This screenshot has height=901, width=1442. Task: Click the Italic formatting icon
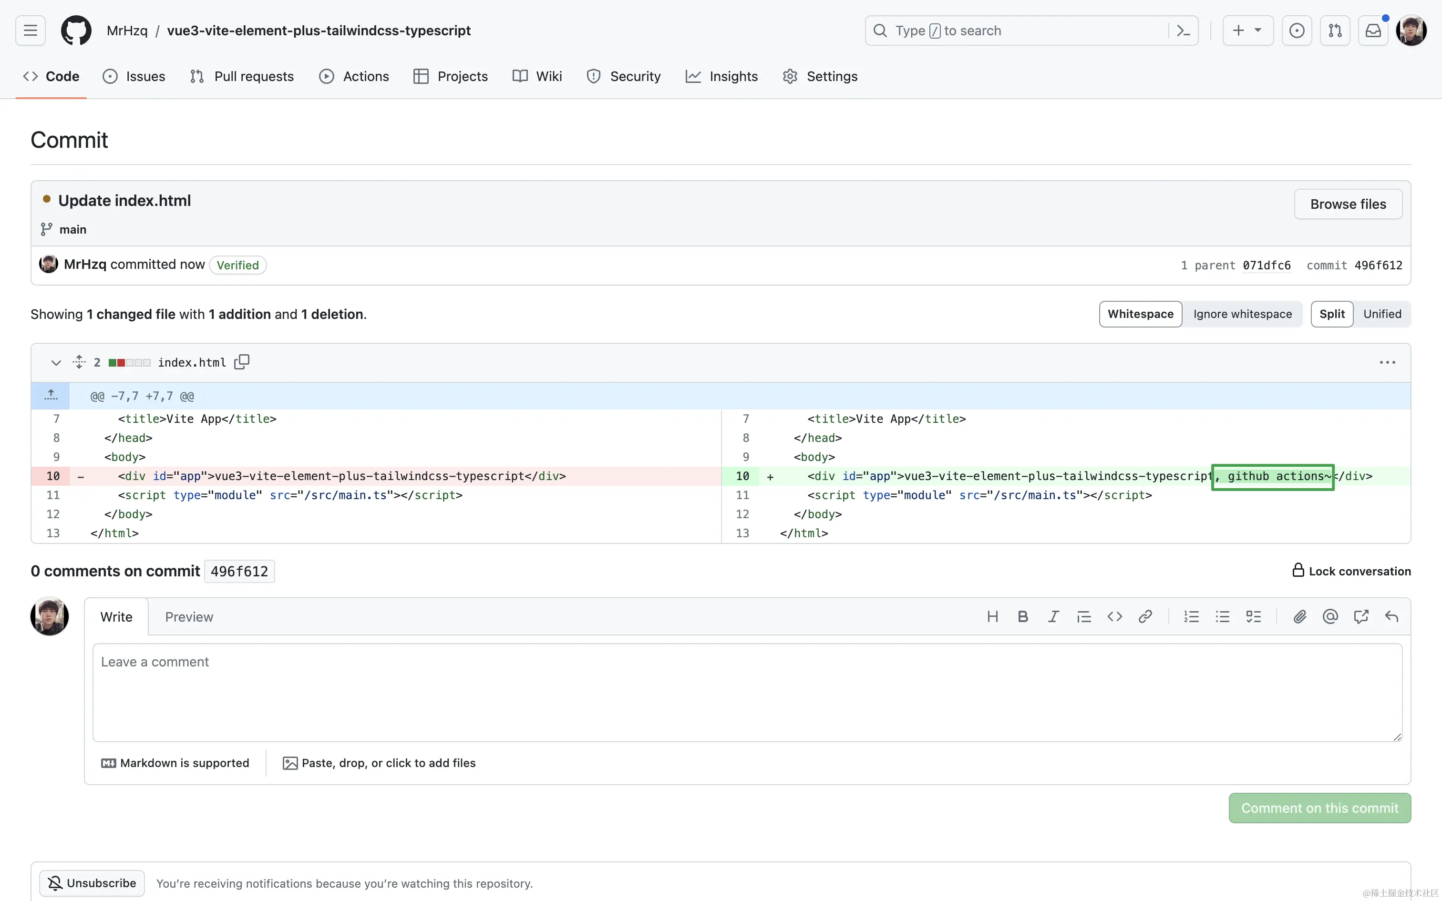pos(1053,617)
